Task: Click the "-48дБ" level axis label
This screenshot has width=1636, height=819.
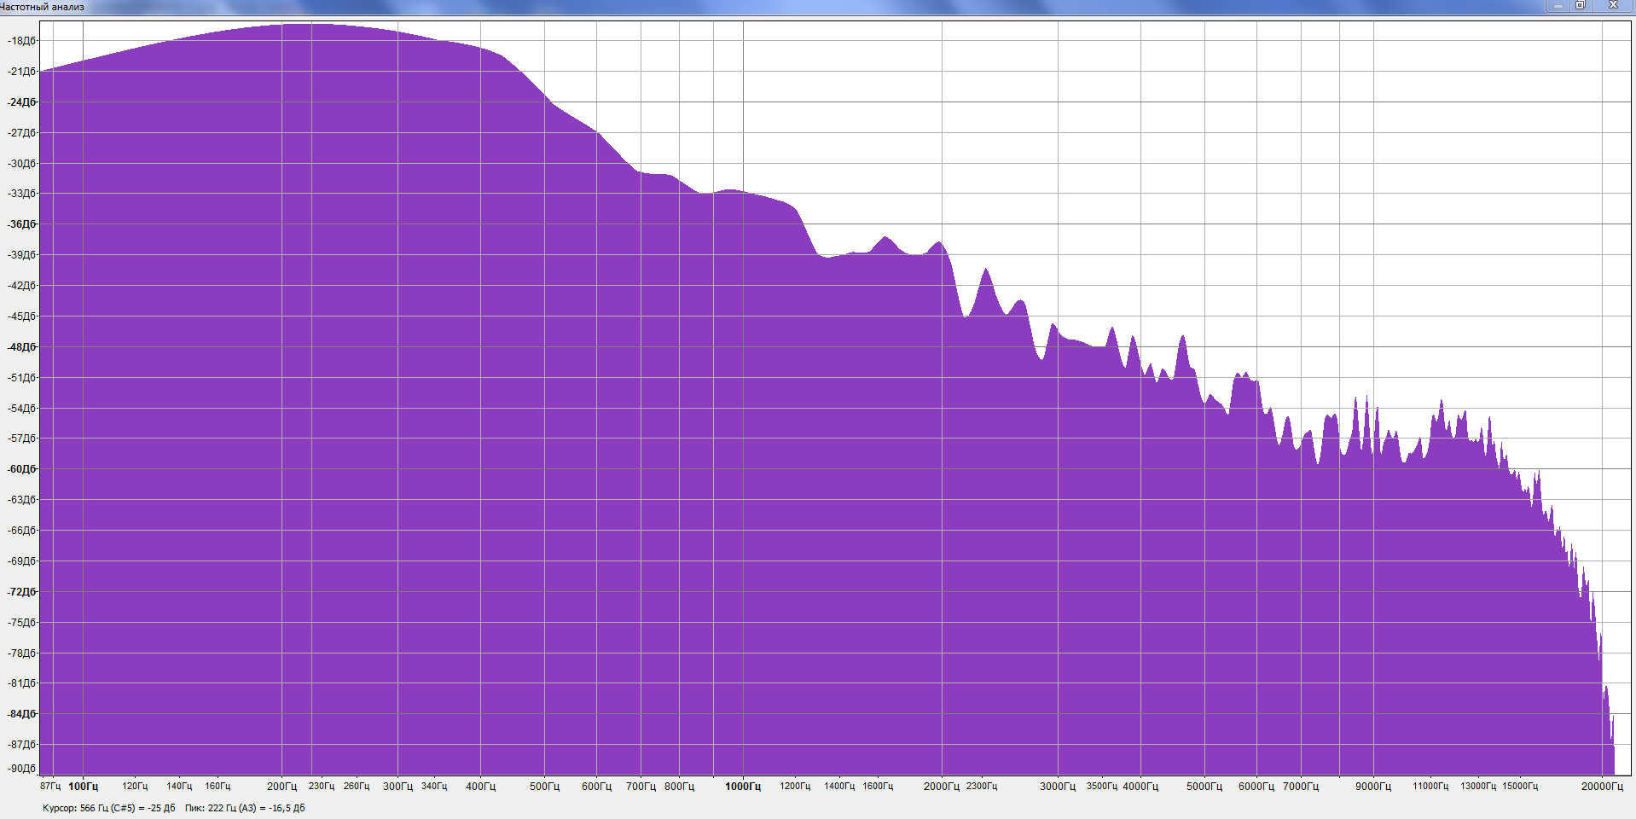Action: pyautogui.click(x=23, y=347)
